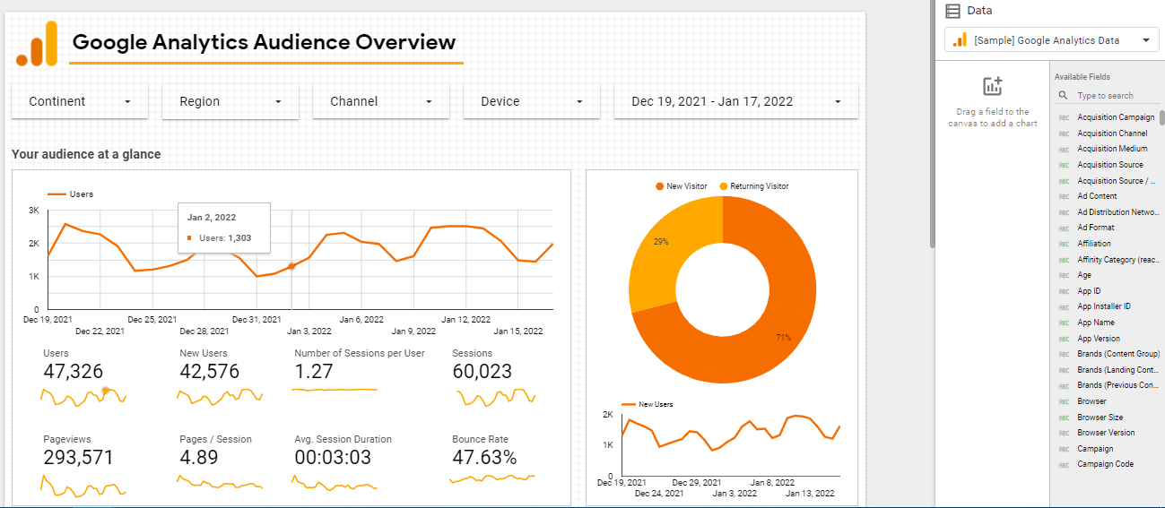Click the Users scorecard value 47,326
The width and height of the screenshot is (1165, 508).
[x=74, y=371]
